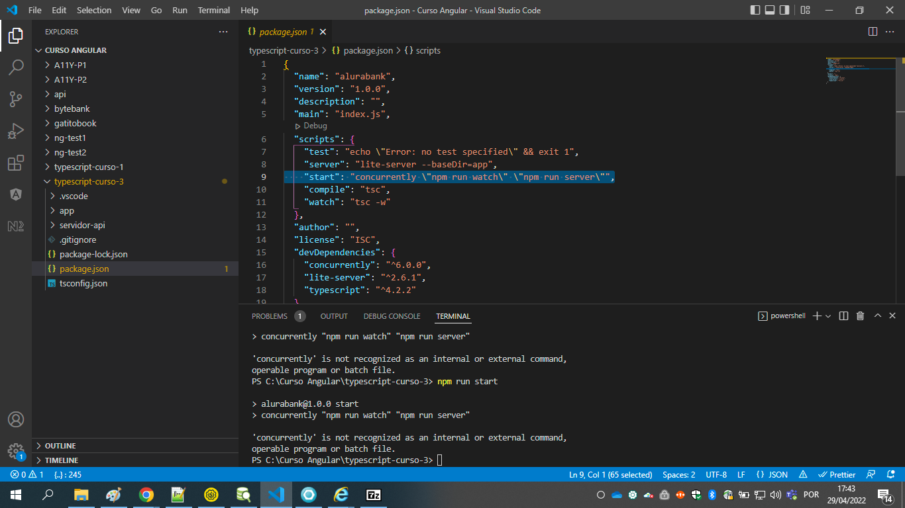
Task: Click the feedback icon in status bar
Action: tap(871, 474)
